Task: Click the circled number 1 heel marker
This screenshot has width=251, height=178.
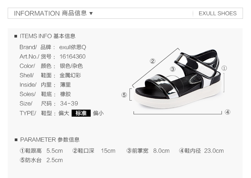Action: point(224,68)
